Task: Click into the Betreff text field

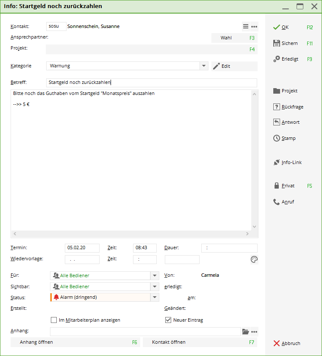Action: pyautogui.click(x=151, y=83)
